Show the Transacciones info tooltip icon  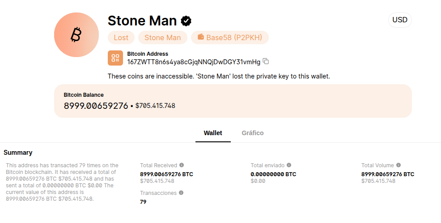[181, 193]
